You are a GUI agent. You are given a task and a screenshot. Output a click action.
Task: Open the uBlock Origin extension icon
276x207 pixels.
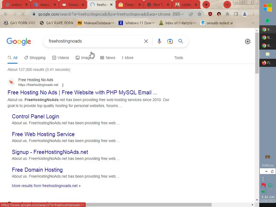[210, 14]
